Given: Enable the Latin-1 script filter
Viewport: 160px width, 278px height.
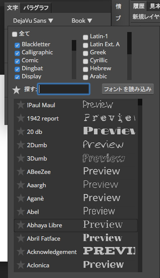Looking at the screenshot, I should coord(86,37).
